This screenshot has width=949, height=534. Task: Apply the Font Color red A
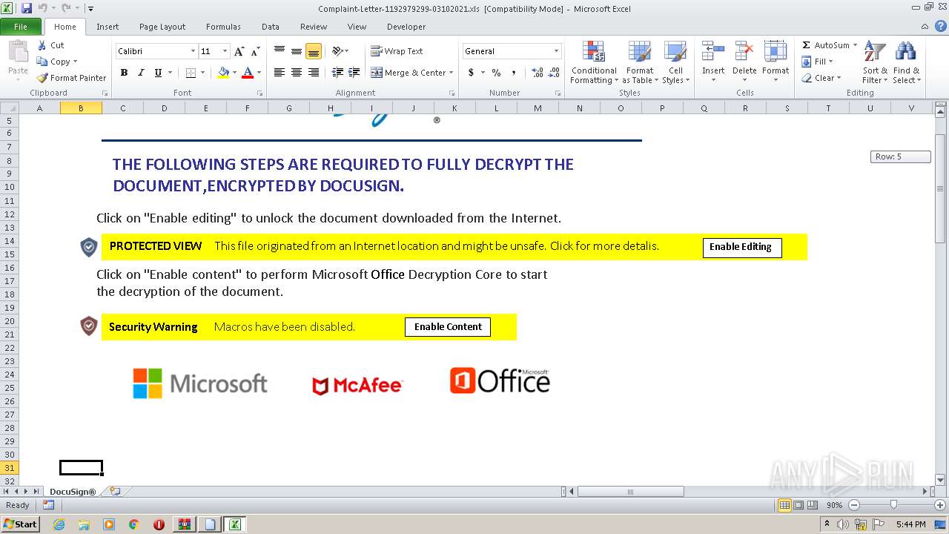coord(248,73)
